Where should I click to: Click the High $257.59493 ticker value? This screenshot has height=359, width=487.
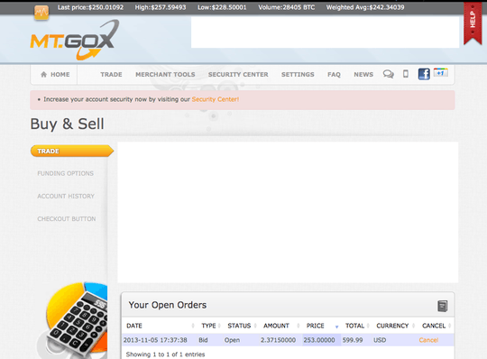[x=161, y=7]
